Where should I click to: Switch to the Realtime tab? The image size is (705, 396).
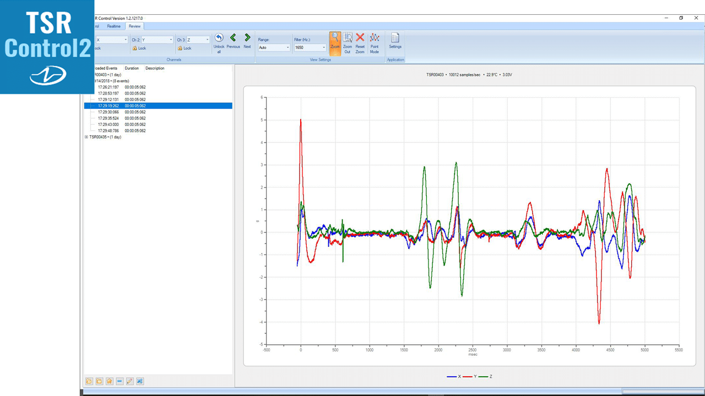113,26
